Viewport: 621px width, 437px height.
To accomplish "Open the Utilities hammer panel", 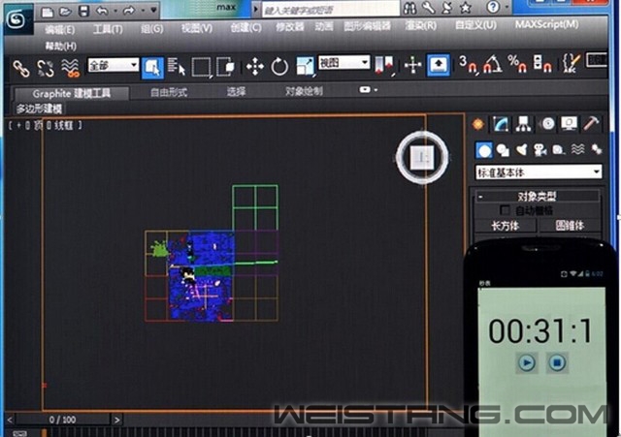I will pyautogui.click(x=591, y=124).
